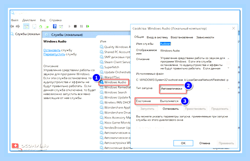This screenshot has width=250, height=161.
Task: Click the Pause service toolbar icon
Action: tap(81, 26)
